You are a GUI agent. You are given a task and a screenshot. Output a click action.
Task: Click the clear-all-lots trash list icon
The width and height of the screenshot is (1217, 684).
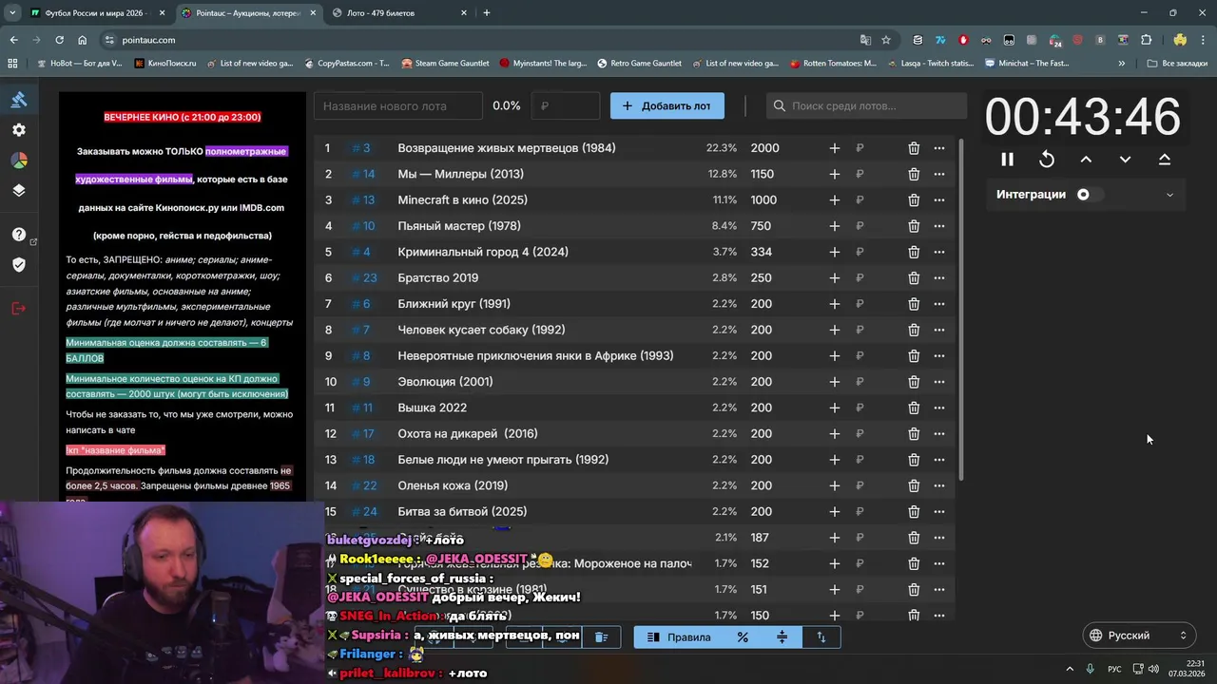point(601,636)
